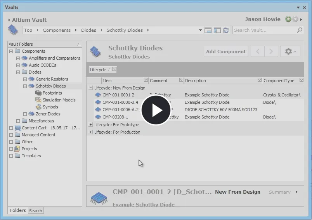Image resolution: width=312 pixels, height=220 pixels.
Task: Open the Lifecycle grouping filter dropdown
Action: tap(114, 69)
